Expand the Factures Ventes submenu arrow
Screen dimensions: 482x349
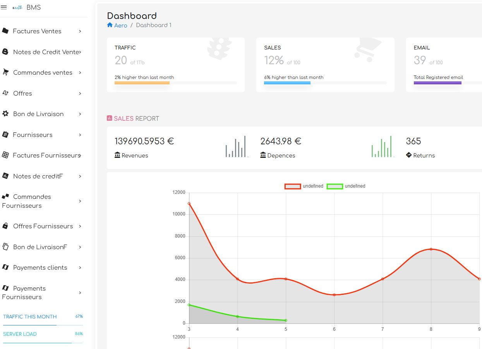coord(80,31)
